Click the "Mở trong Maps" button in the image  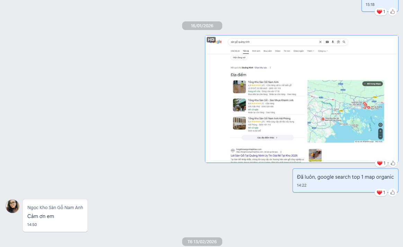373,84
